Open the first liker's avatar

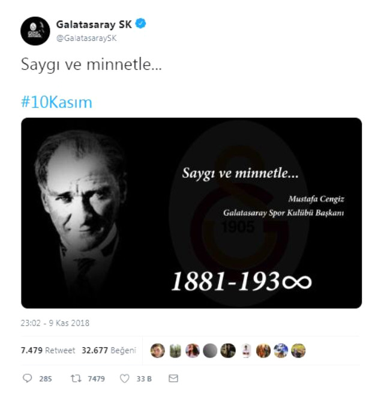coord(158,351)
